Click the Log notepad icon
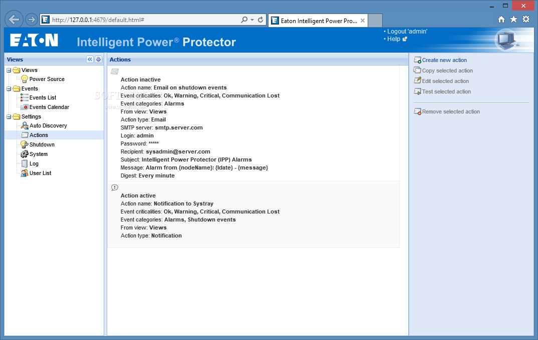Image resolution: width=538 pixels, height=340 pixels. click(x=25, y=163)
